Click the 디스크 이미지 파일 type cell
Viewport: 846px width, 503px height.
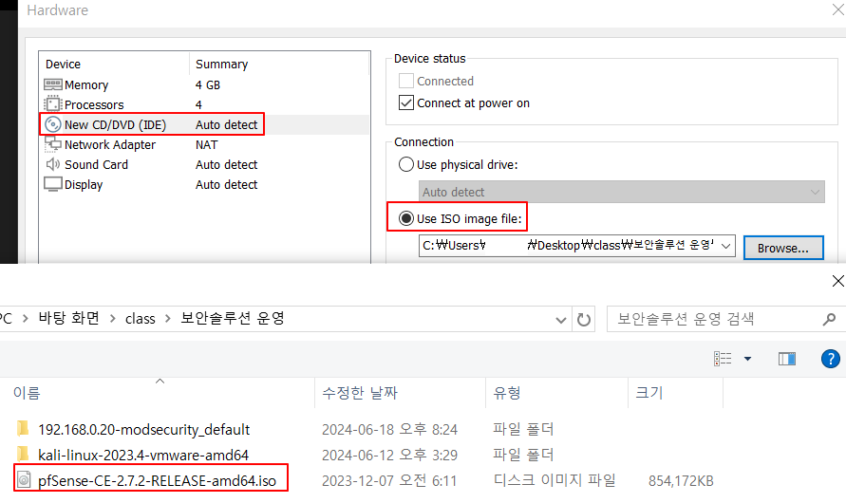[x=555, y=480]
